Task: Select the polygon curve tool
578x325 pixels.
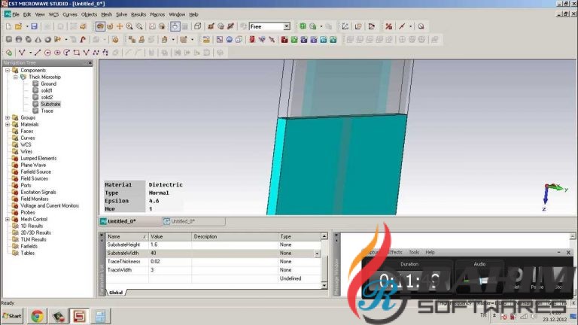Action: [x=87, y=53]
